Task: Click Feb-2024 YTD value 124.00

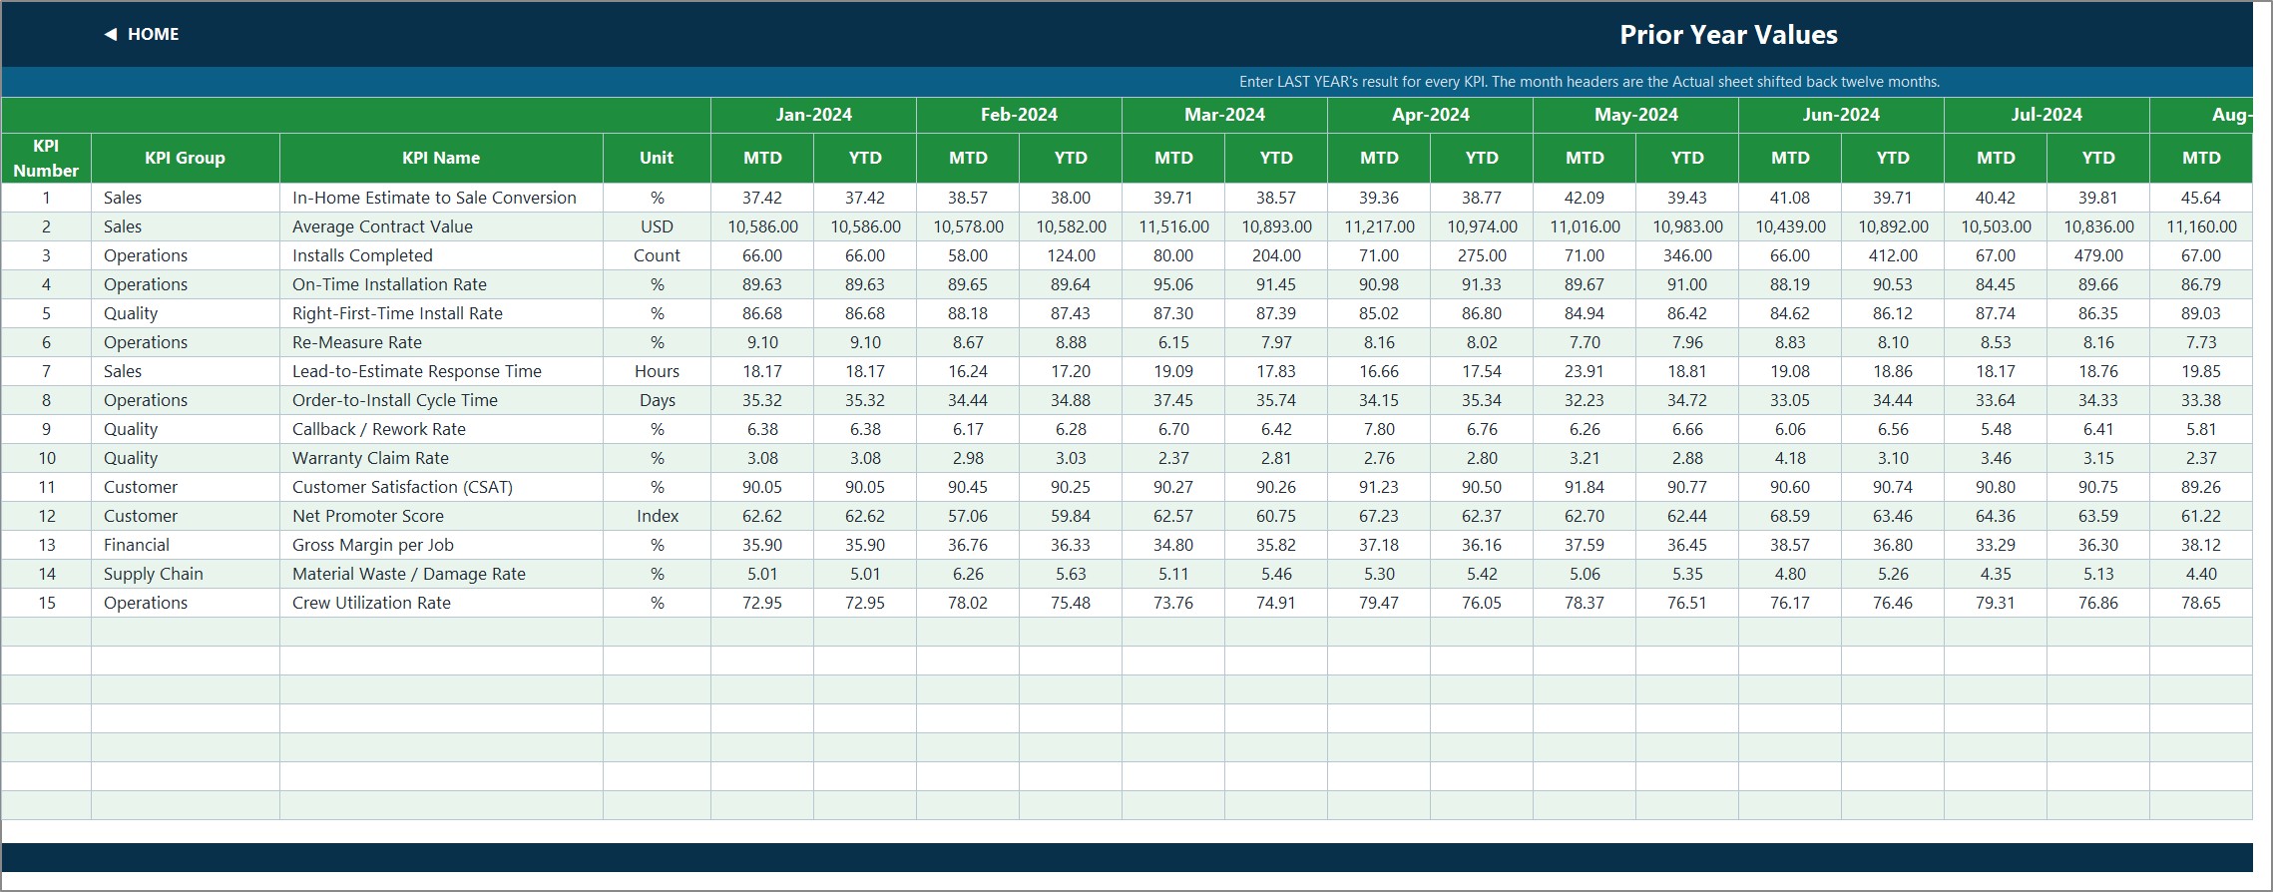Action: 1071,255
